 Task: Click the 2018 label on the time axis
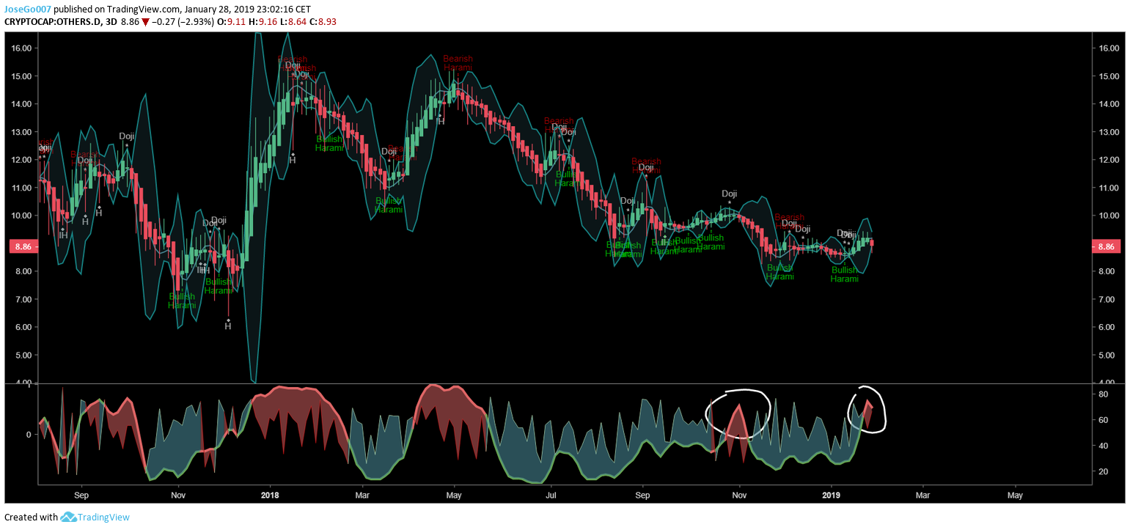click(270, 495)
